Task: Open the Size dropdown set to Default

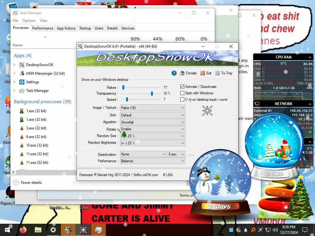Action: coord(153,115)
